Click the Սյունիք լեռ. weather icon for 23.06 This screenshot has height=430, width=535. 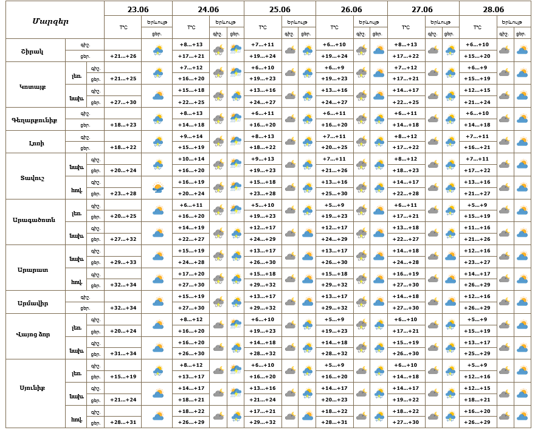click(157, 371)
